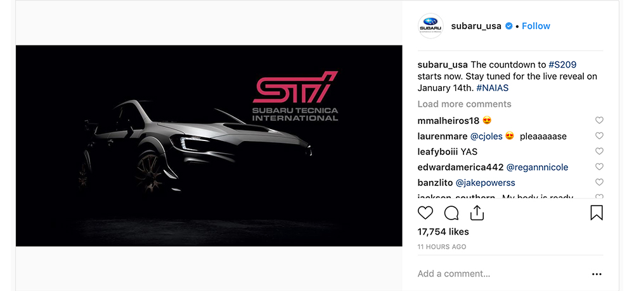
Task: Like edwardamerica442's comment heart
Action: [x=599, y=166]
